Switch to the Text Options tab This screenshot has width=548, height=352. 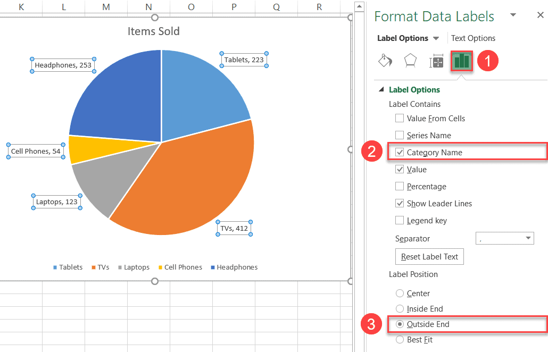click(473, 38)
